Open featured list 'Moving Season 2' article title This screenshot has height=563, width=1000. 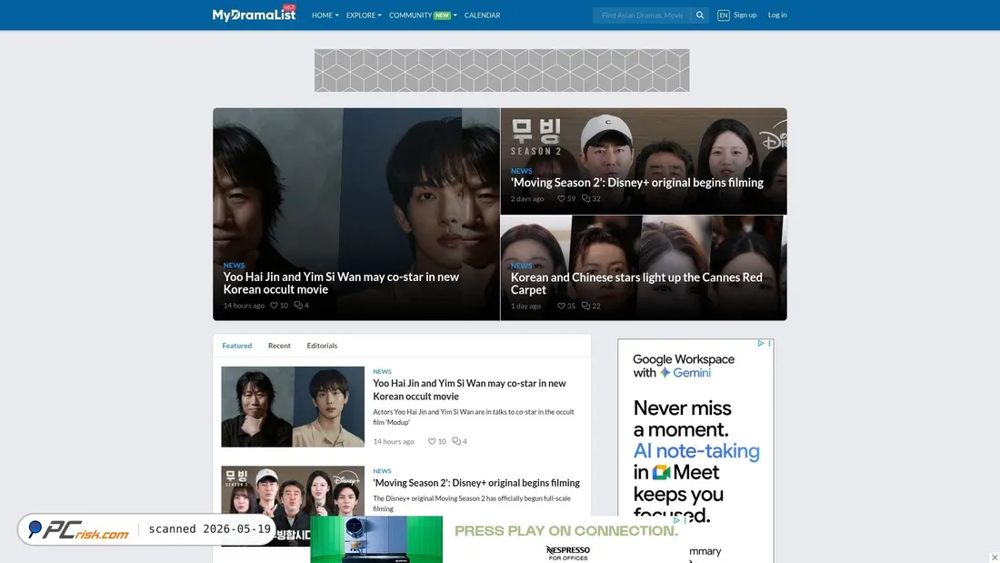476,483
